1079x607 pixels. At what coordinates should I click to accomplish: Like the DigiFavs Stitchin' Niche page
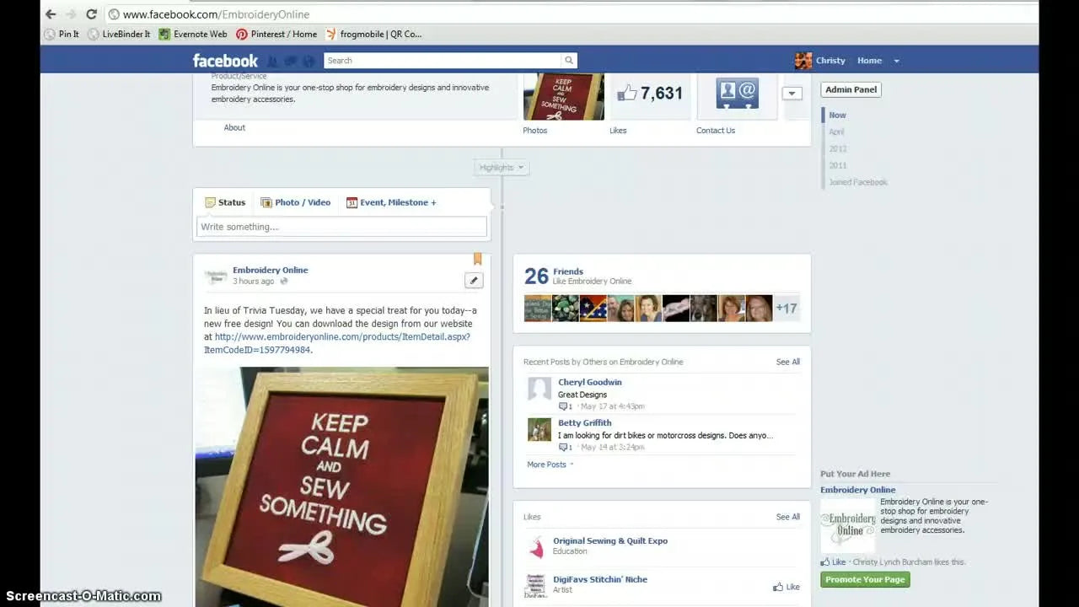click(x=785, y=586)
